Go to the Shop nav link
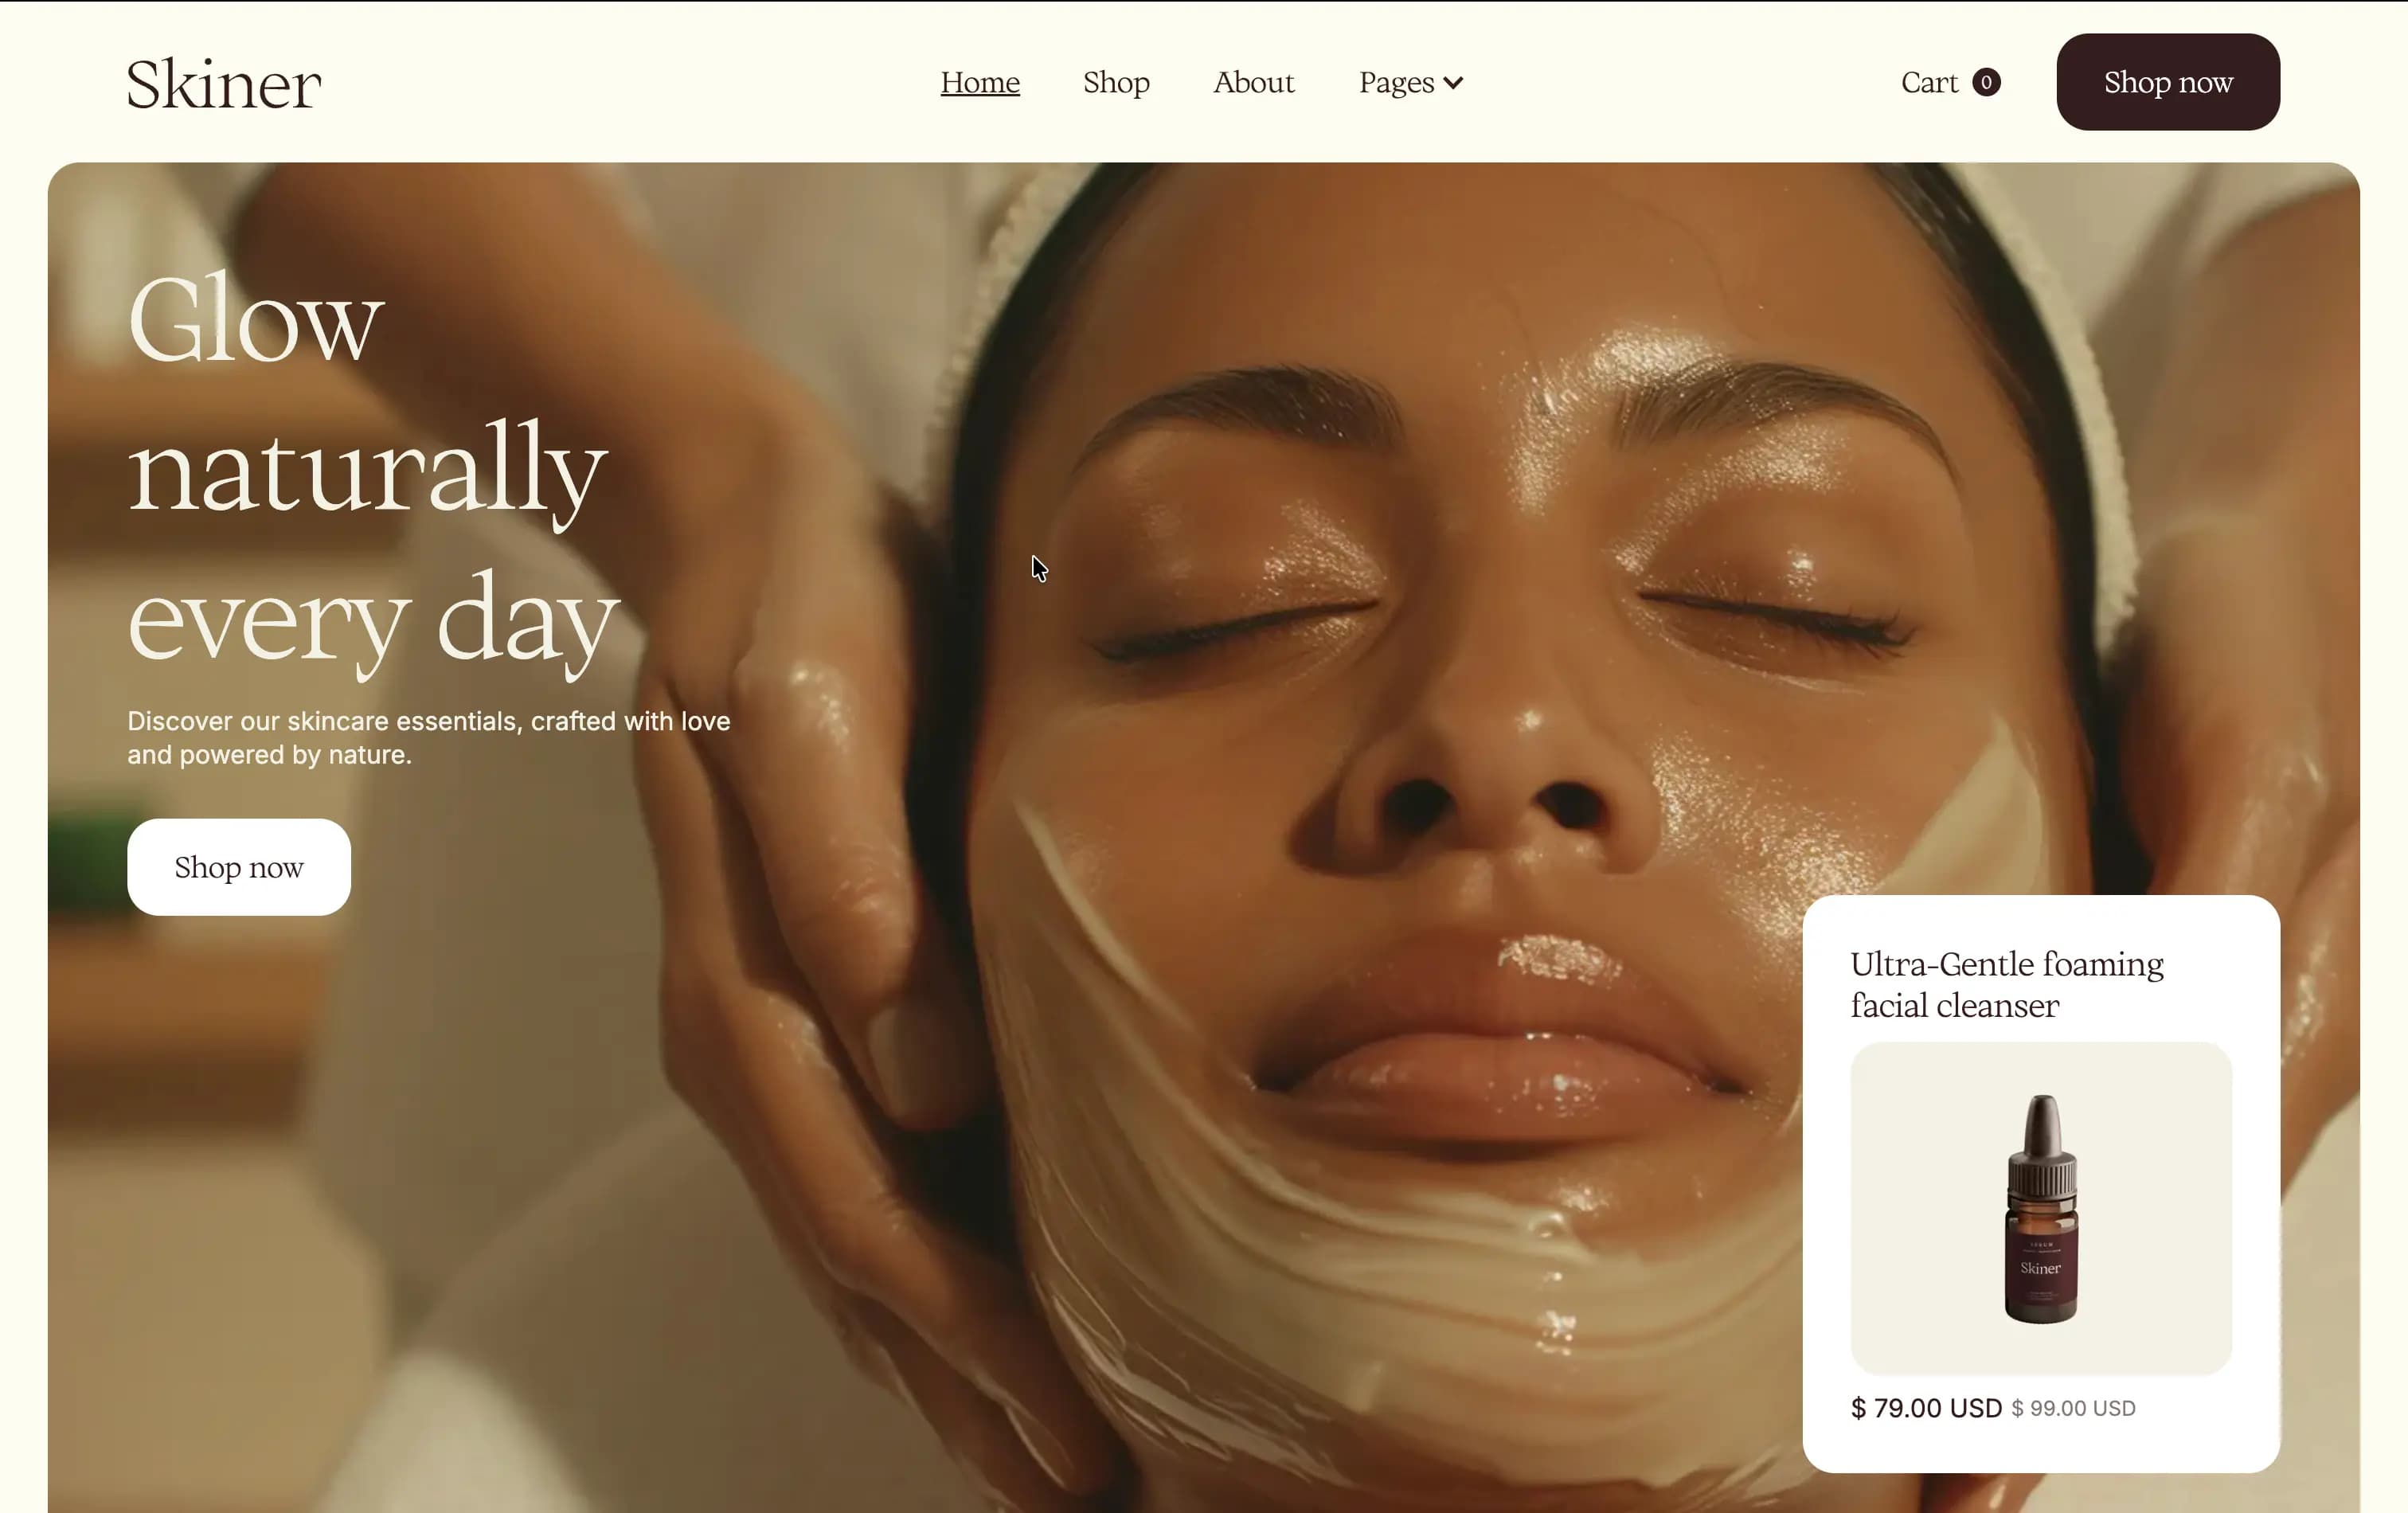This screenshot has height=1513, width=2408. [x=1116, y=82]
